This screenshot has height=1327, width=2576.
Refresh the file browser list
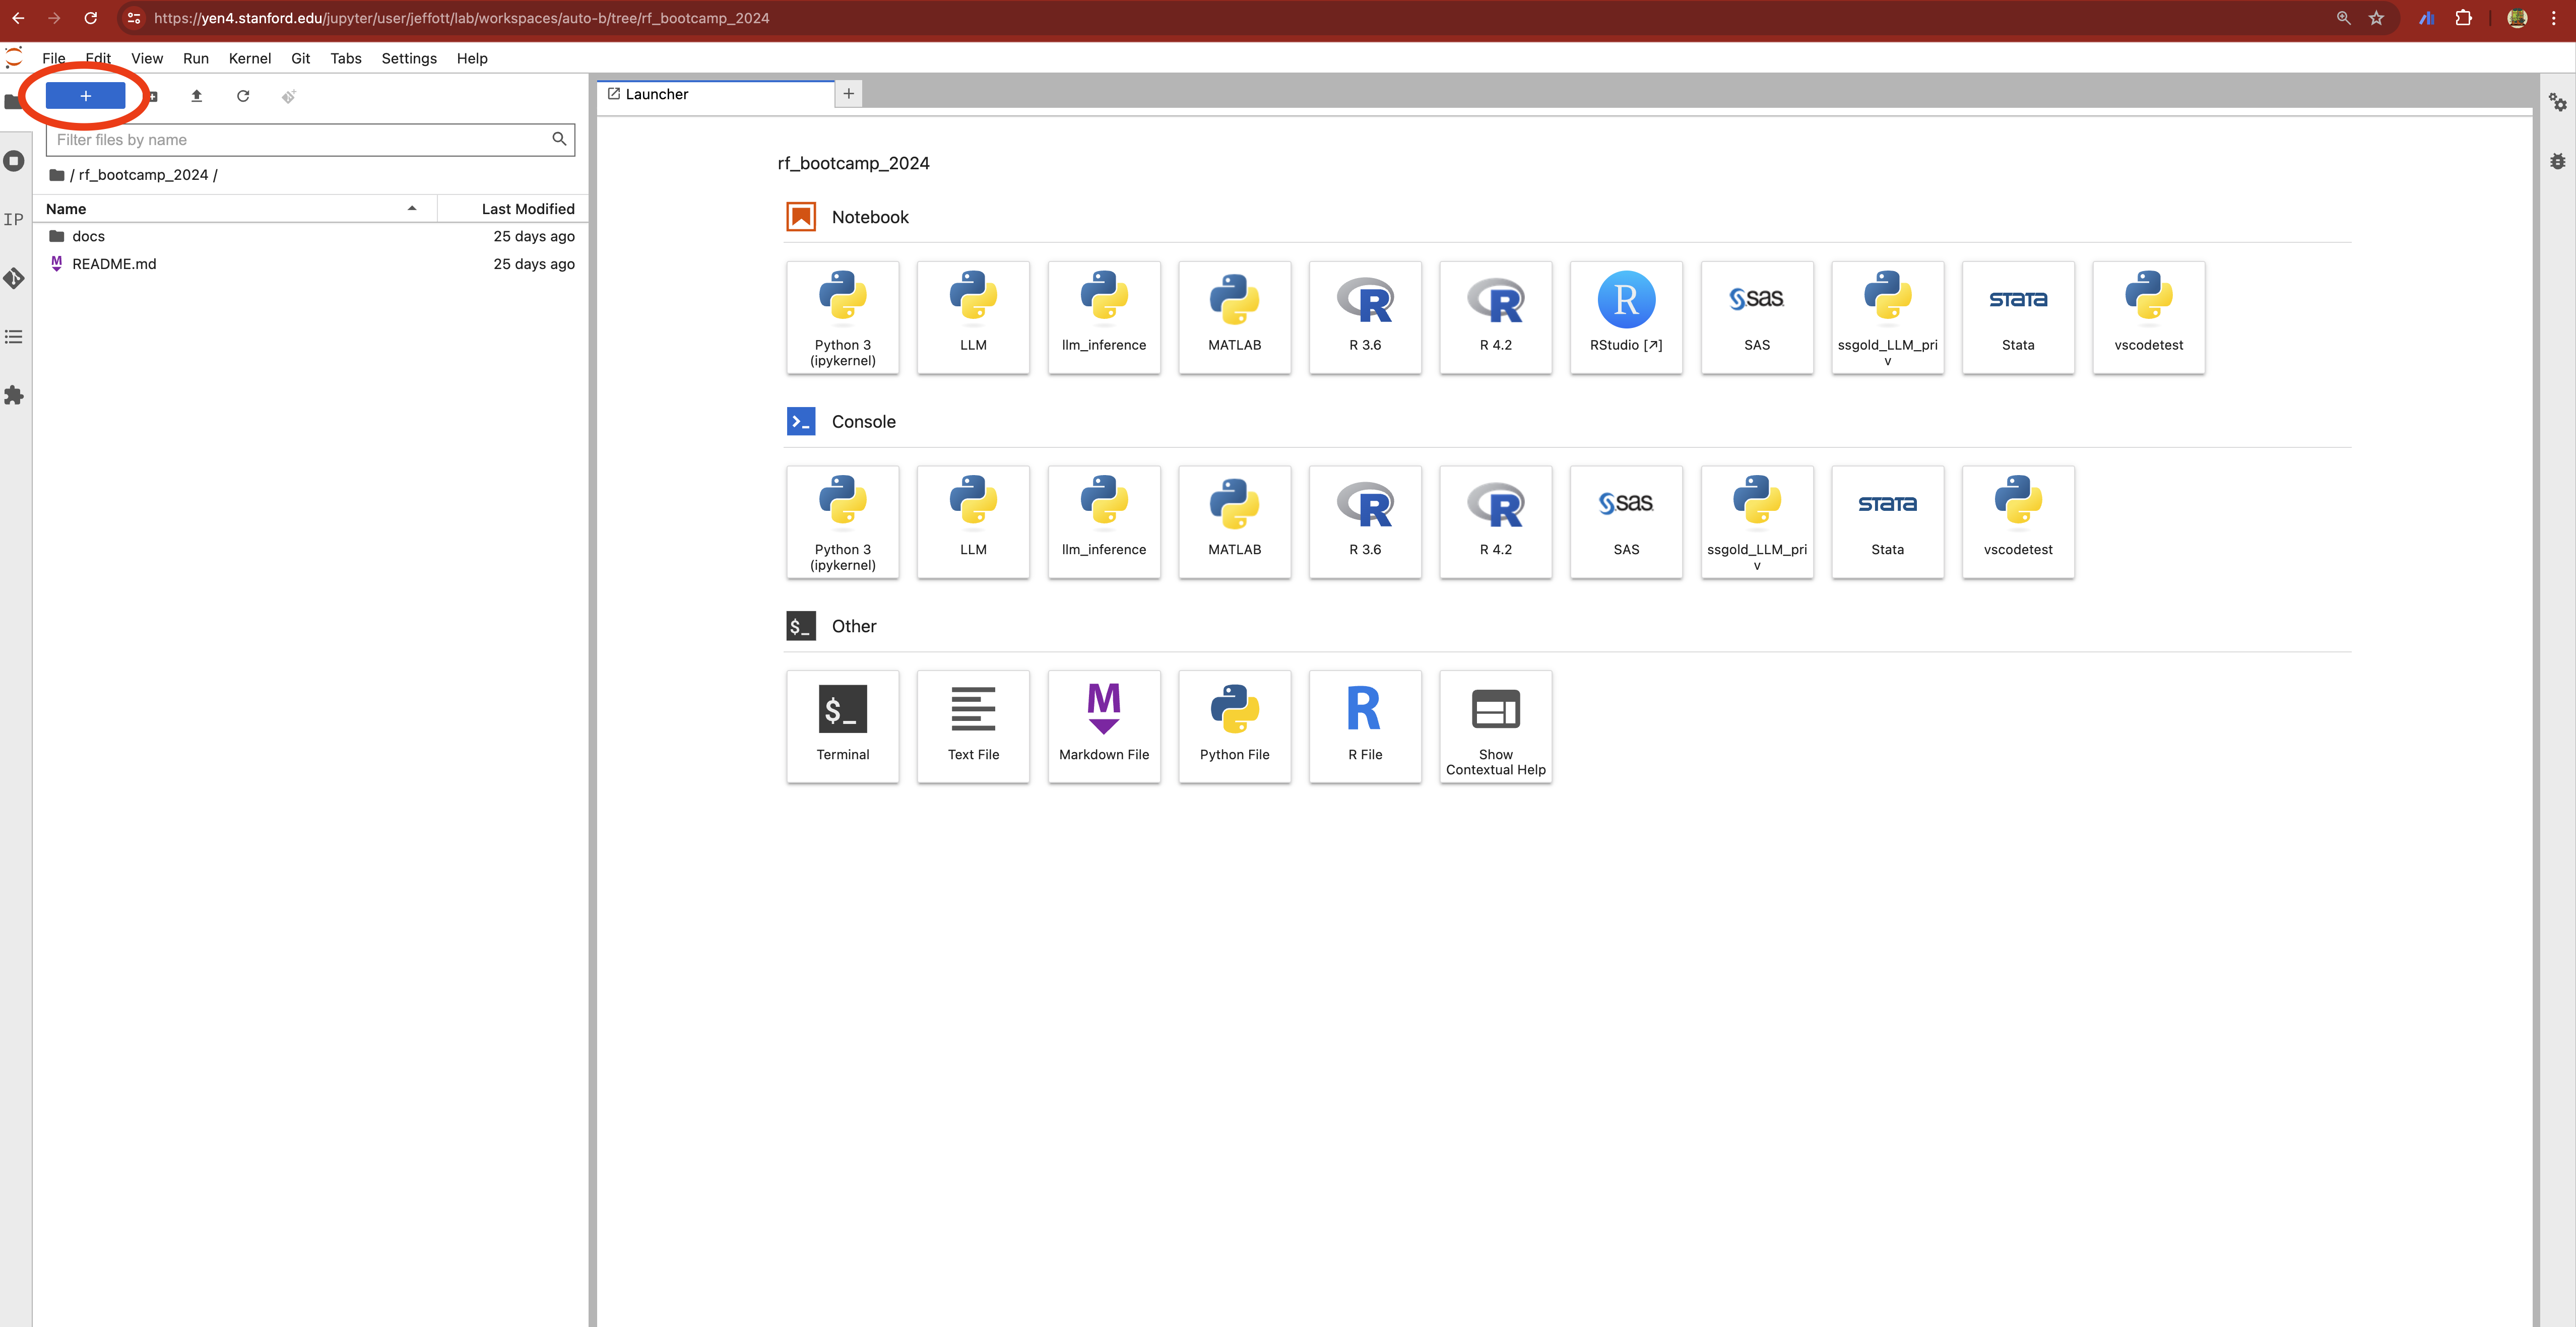pos(243,96)
